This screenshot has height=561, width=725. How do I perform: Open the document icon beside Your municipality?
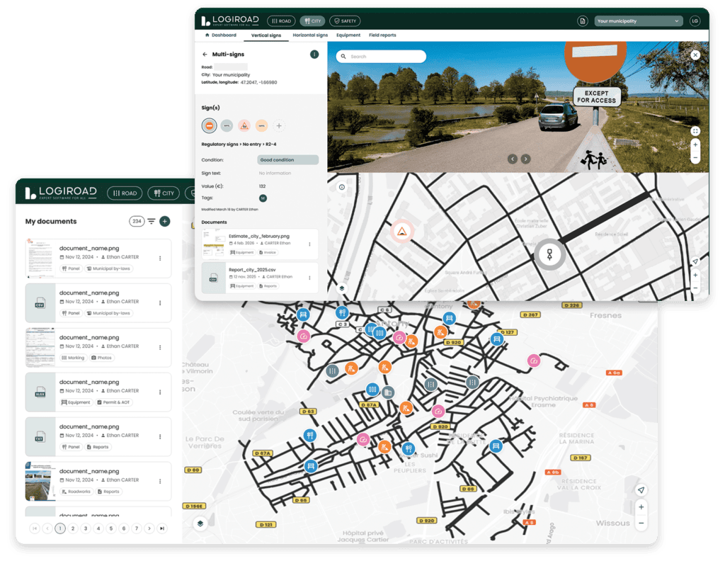pos(583,21)
